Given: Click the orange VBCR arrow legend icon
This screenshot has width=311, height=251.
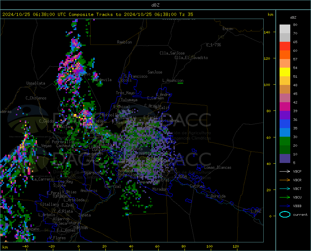Looking at the screenshot, I should (285, 180).
